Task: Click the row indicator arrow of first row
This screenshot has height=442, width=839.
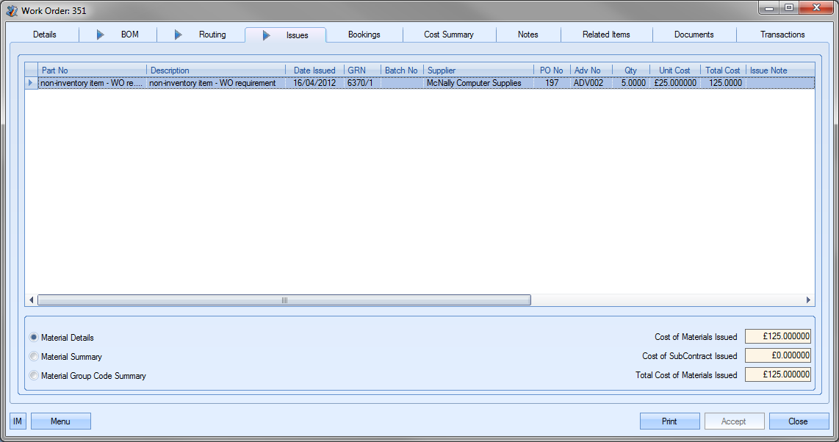Action: pyautogui.click(x=31, y=83)
